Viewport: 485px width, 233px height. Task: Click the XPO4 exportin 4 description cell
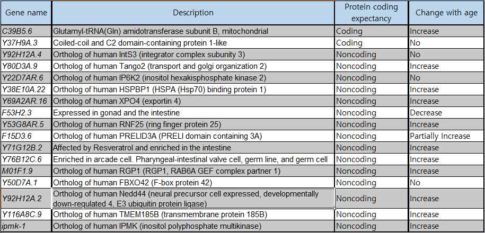193,101
